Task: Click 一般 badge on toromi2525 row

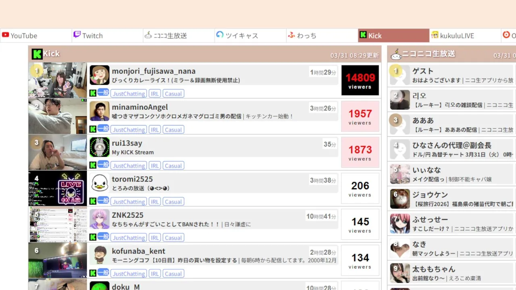Action: point(103,201)
